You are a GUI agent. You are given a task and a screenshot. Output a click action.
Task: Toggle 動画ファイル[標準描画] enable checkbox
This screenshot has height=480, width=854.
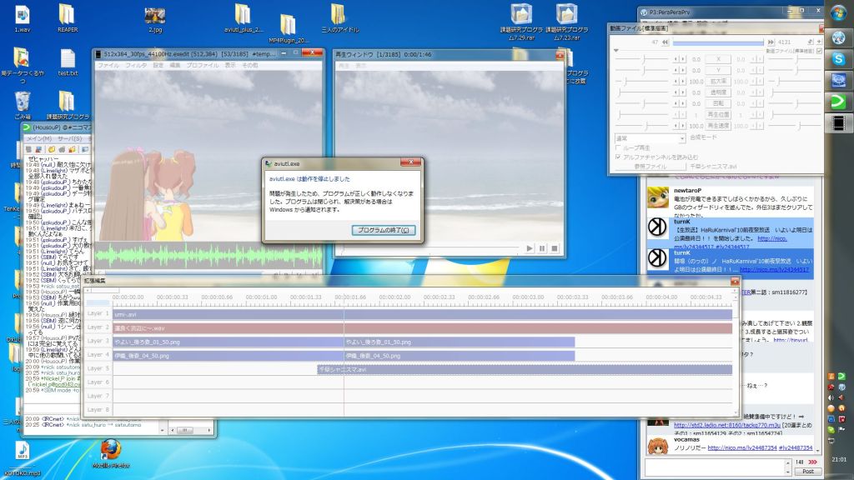(819, 51)
